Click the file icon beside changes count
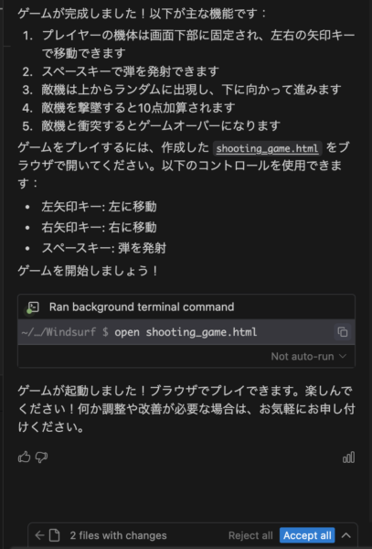 [x=54, y=535]
